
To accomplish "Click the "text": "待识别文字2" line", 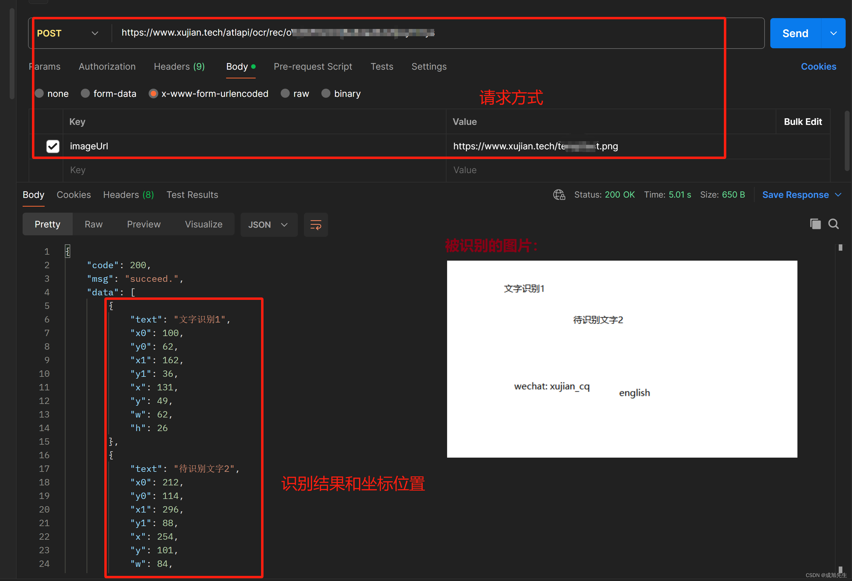I will point(185,469).
